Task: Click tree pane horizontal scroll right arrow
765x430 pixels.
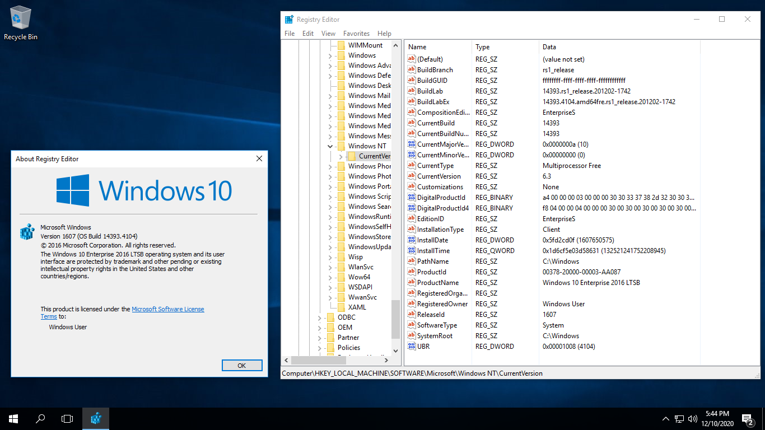Action: pos(387,361)
